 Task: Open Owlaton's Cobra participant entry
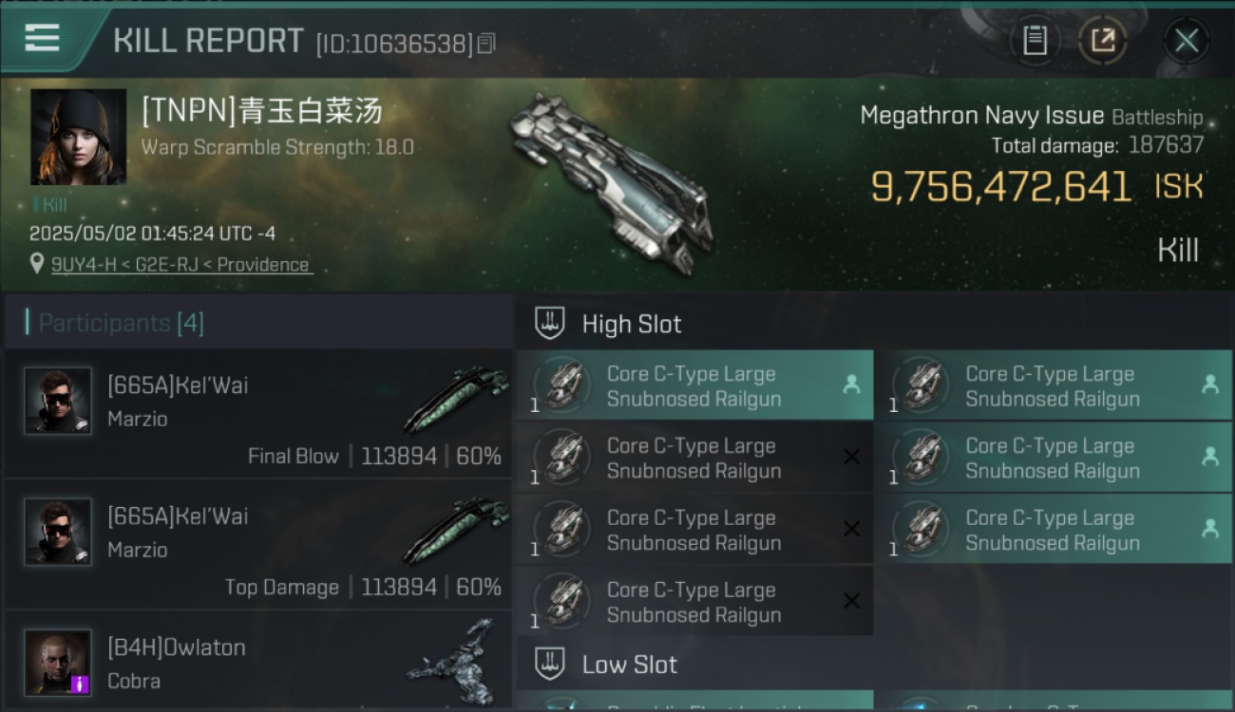[x=258, y=662]
